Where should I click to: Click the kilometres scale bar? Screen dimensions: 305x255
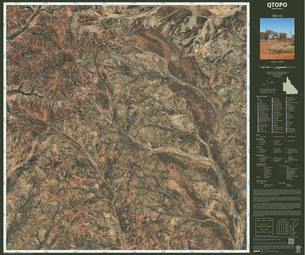click(277, 67)
